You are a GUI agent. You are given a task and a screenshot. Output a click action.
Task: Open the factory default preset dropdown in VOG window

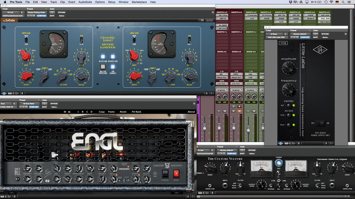click(300, 34)
